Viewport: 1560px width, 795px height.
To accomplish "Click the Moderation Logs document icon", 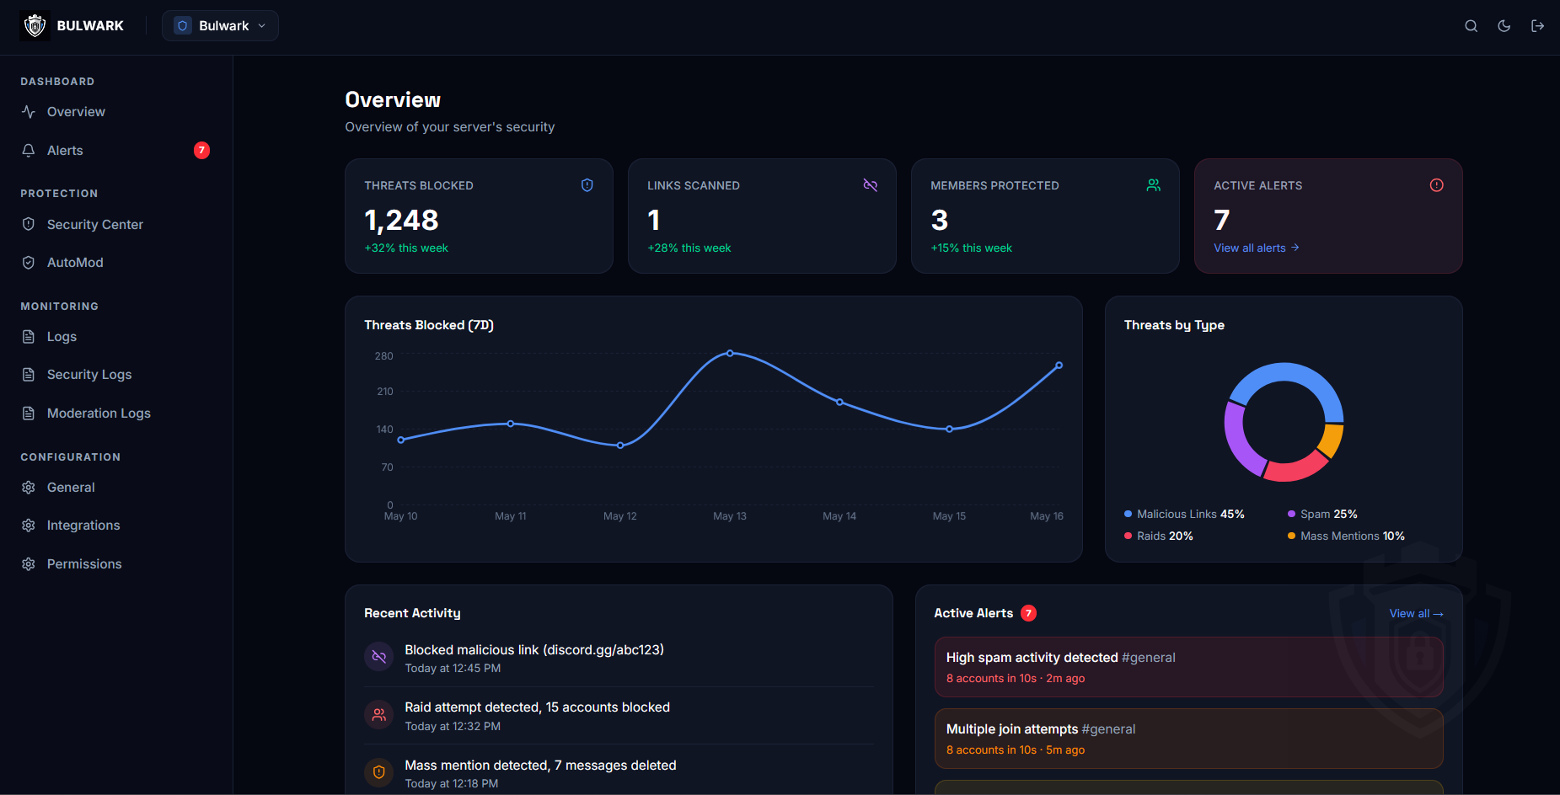I will (x=29, y=414).
